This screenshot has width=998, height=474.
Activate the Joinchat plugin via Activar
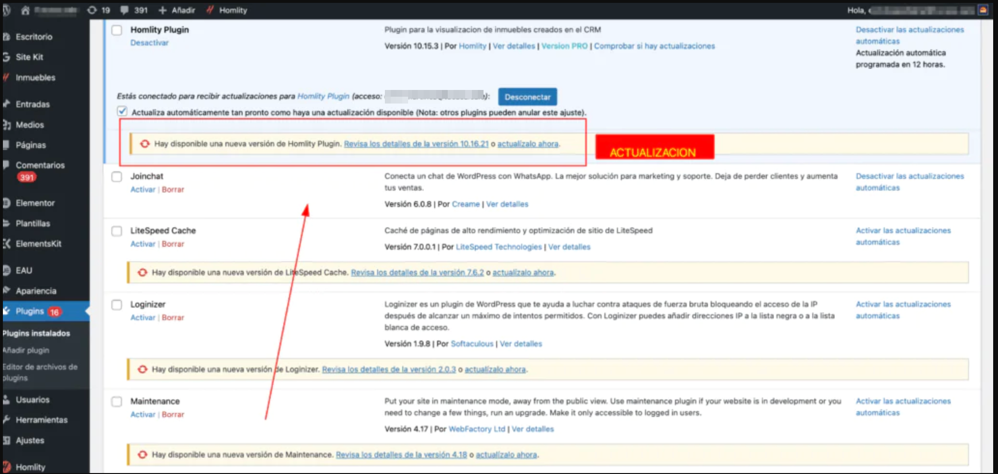(142, 189)
